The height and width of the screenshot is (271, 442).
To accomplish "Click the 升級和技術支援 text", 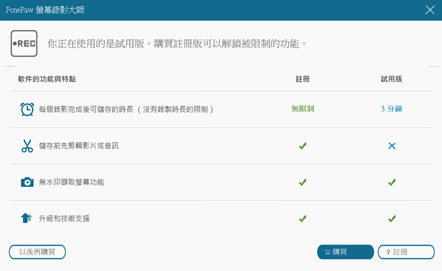I will click(x=64, y=219).
